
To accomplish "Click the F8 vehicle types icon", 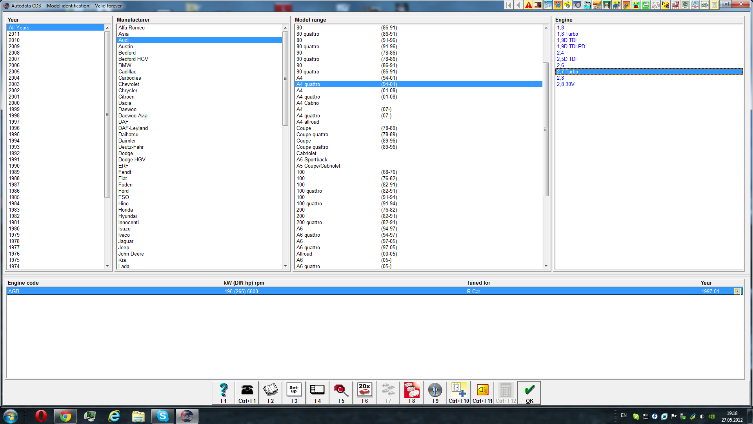I will point(412,391).
